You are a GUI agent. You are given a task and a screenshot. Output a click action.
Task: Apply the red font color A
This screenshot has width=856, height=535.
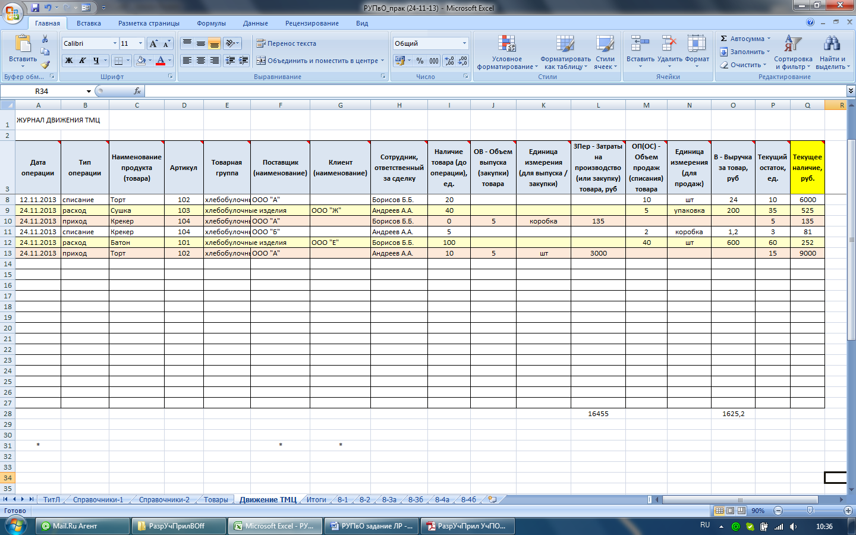(160, 61)
